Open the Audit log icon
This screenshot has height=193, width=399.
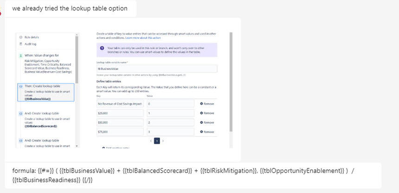pyautogui.click(x=21, y=44)
